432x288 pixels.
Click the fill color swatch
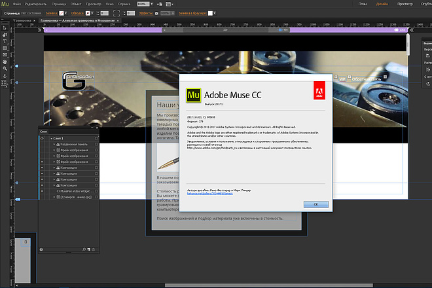pos(62,13)
